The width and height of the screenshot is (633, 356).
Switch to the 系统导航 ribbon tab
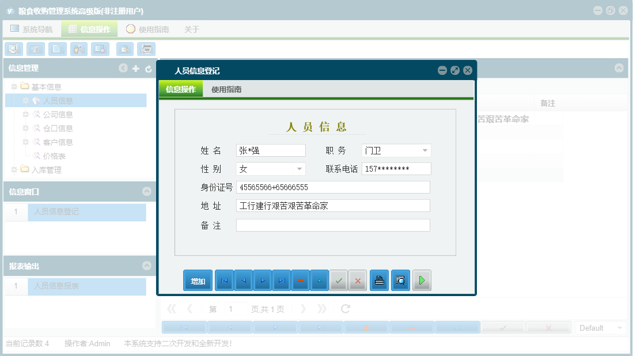coord(33,28)
